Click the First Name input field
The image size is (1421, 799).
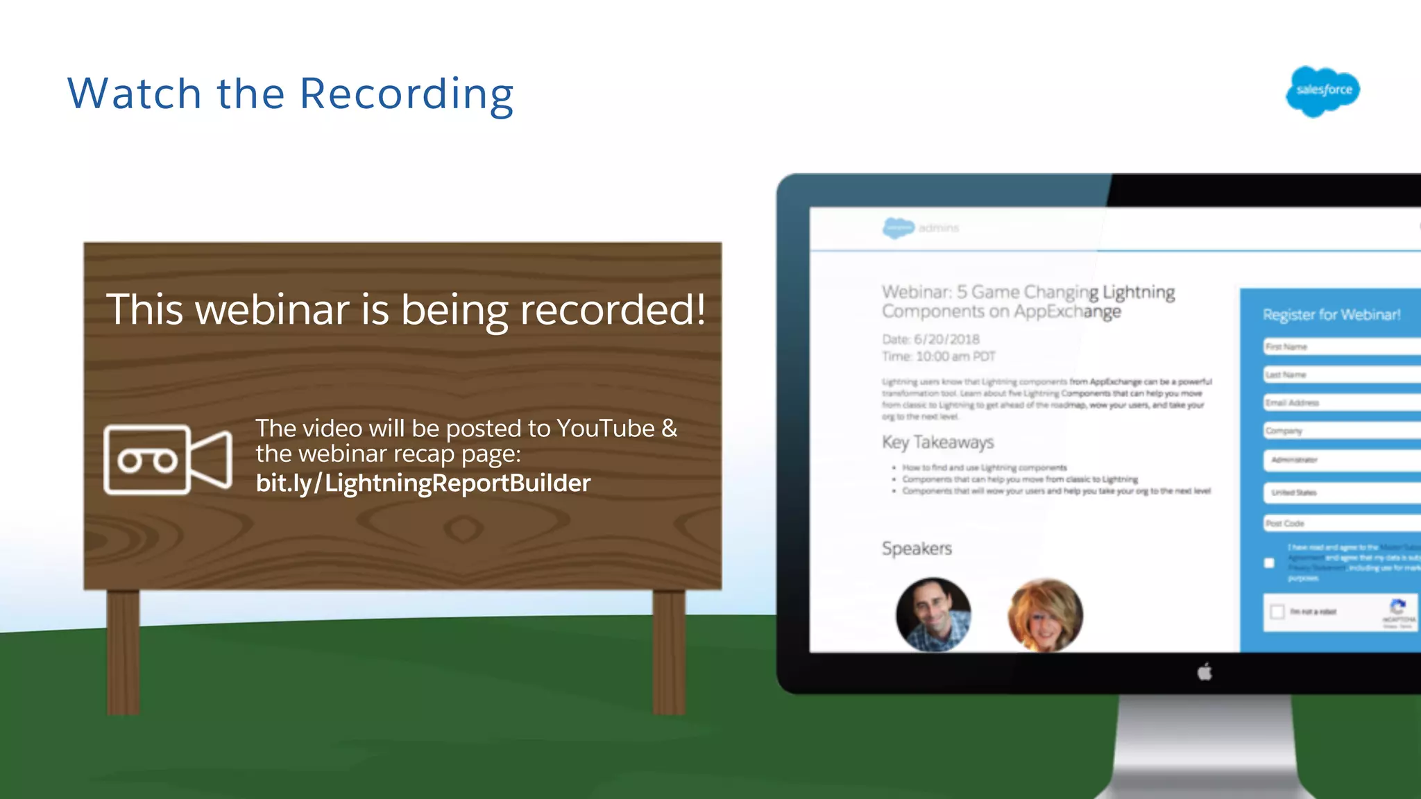coord(1342,347)
